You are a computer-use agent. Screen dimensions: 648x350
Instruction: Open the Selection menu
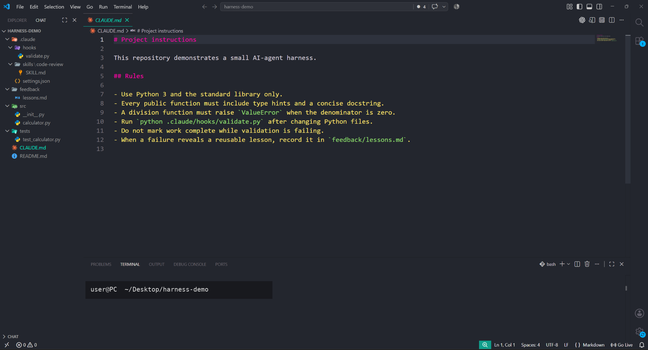coord(54,7)
